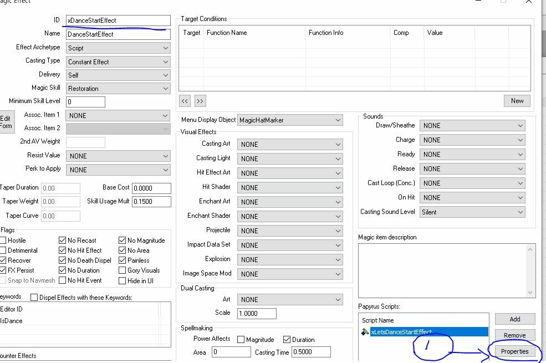Open the Magic Skill dropdown

pos(118,89)
